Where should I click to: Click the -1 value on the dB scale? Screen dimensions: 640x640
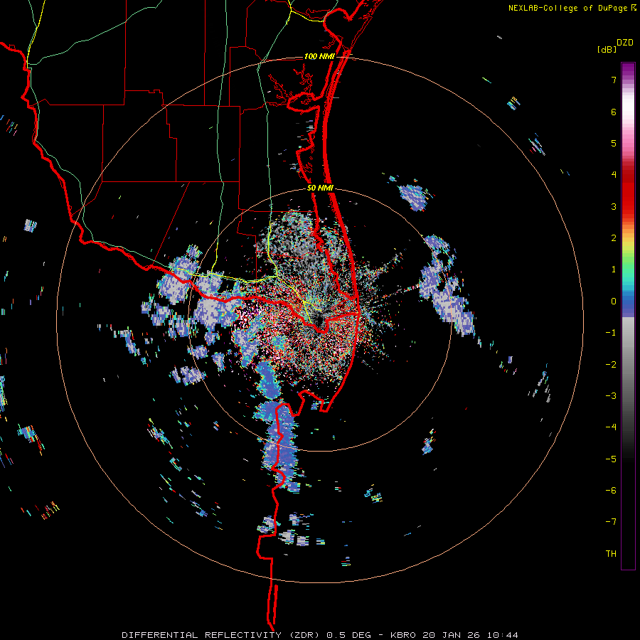pos(611,333)
